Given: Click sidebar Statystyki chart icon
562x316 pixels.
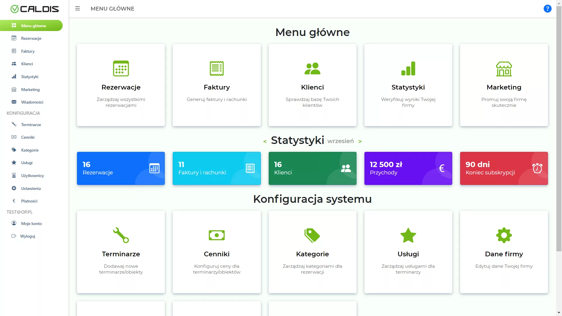Looking at the screenshot, I should click(14, 76).
